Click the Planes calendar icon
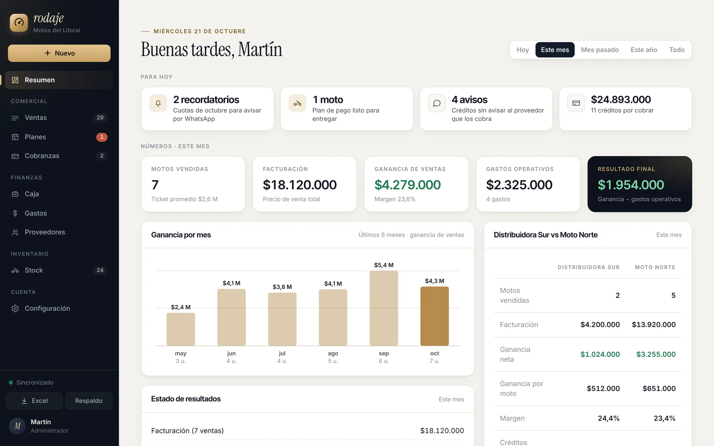The height and width of the screenshot is (446, 714). [15, 137]
